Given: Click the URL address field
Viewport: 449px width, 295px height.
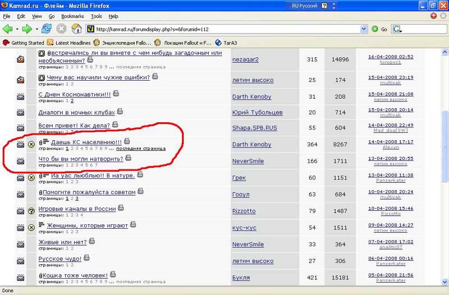Looking at the screenshot, I should pyautogui.click(x=224, y=29).
